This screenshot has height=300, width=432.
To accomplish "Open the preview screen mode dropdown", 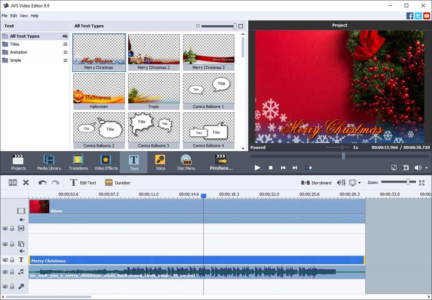I will 358,182.
